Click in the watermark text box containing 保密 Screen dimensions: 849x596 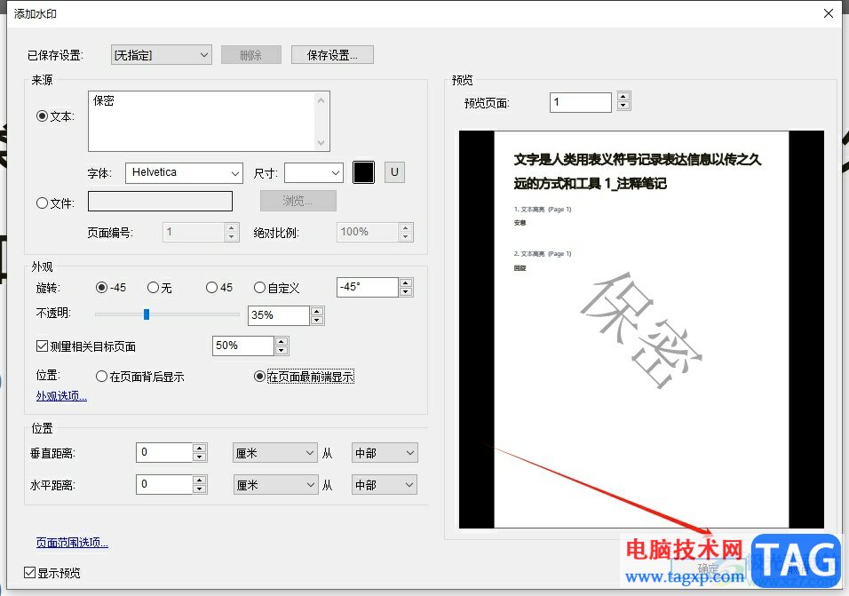pyautogui.click(x=202, y=122)
